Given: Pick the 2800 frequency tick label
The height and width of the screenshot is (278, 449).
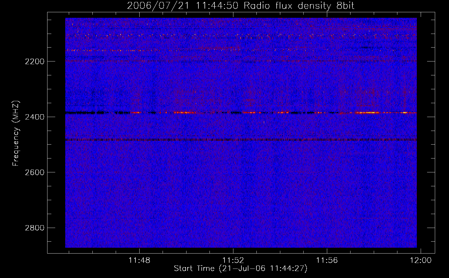Looking at the screenshot, I should click(x=34, y=228).
